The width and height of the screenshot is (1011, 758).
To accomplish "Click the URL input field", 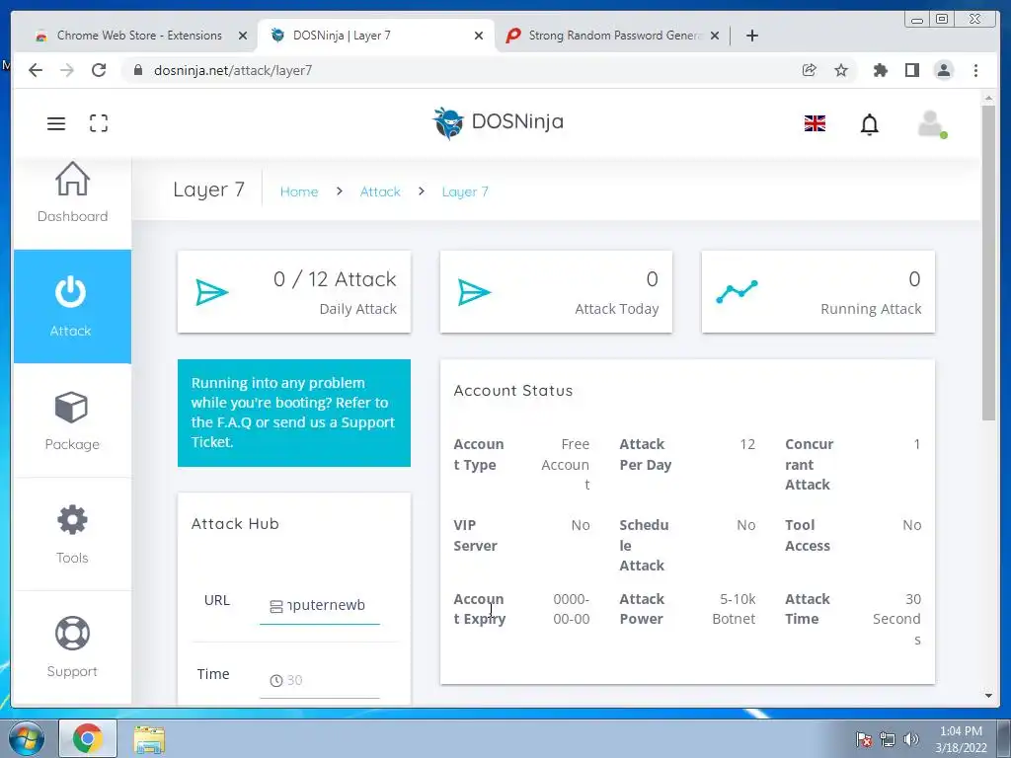I will pyautogui.click(x=320, y=606).
